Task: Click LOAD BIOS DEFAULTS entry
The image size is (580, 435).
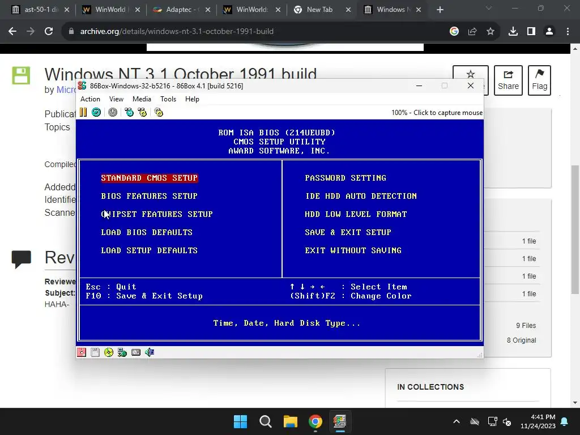Action: point(147,232)
